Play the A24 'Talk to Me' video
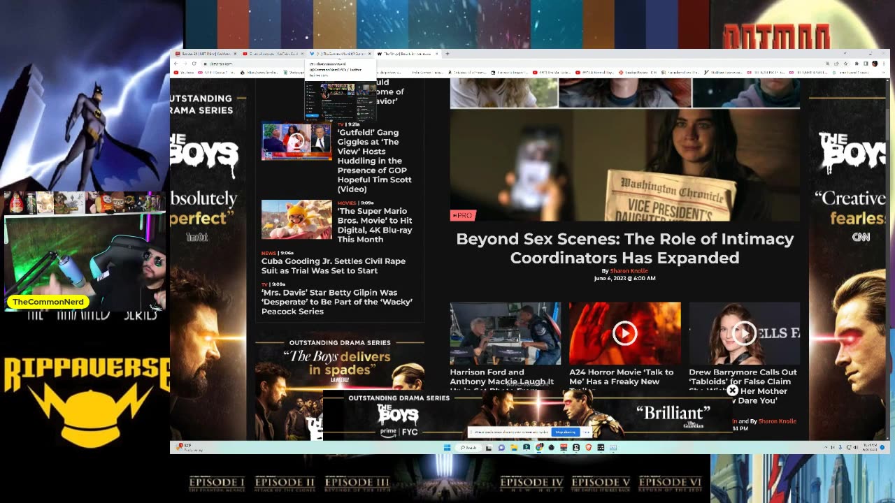The height and width of the screenshot is (503, 895). coord(624,333)
